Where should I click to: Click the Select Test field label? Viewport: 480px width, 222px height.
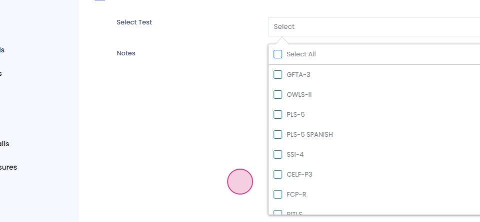pyautogui.click(x=134, y=22)
